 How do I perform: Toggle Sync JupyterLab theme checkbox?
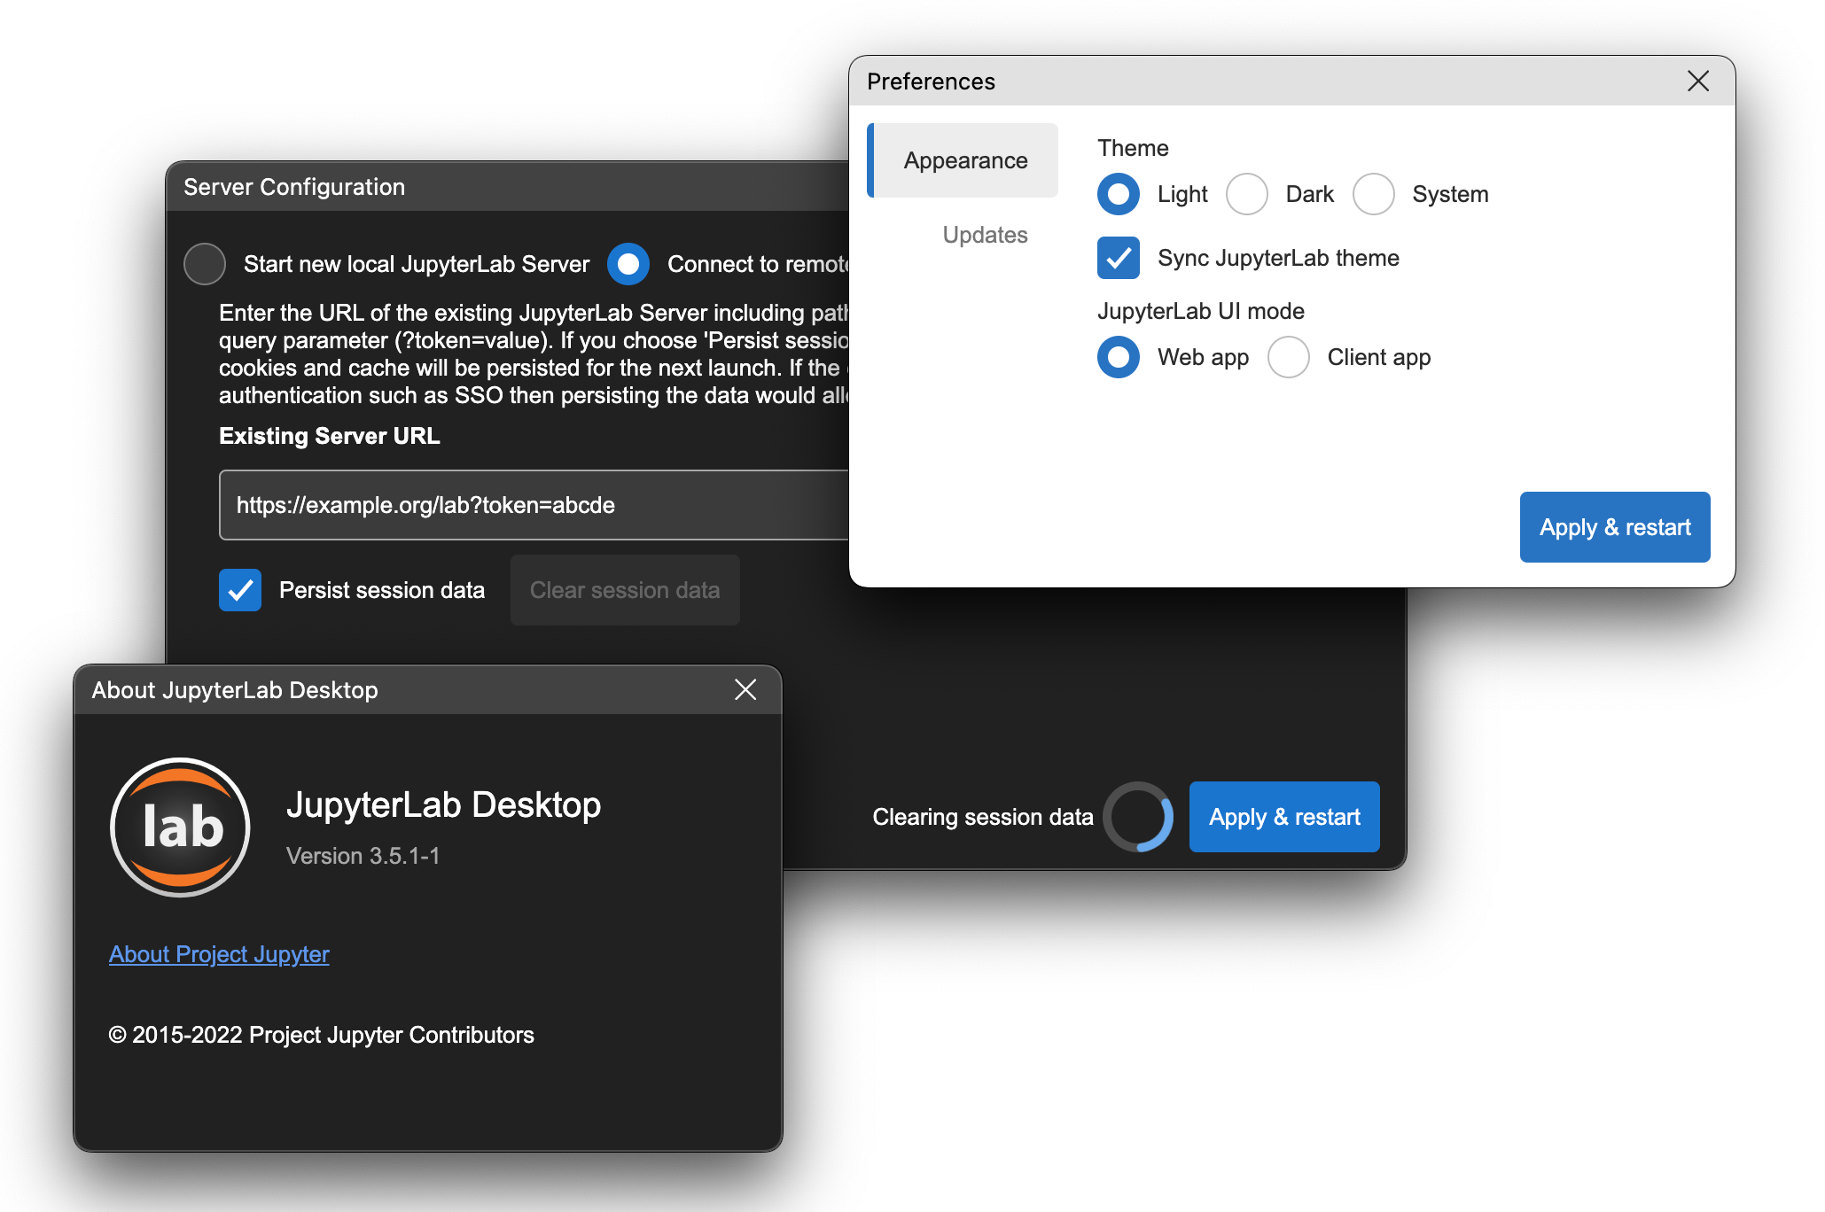click(x=1119, y=258)
